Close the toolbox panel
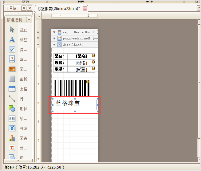 pos(30,8)
